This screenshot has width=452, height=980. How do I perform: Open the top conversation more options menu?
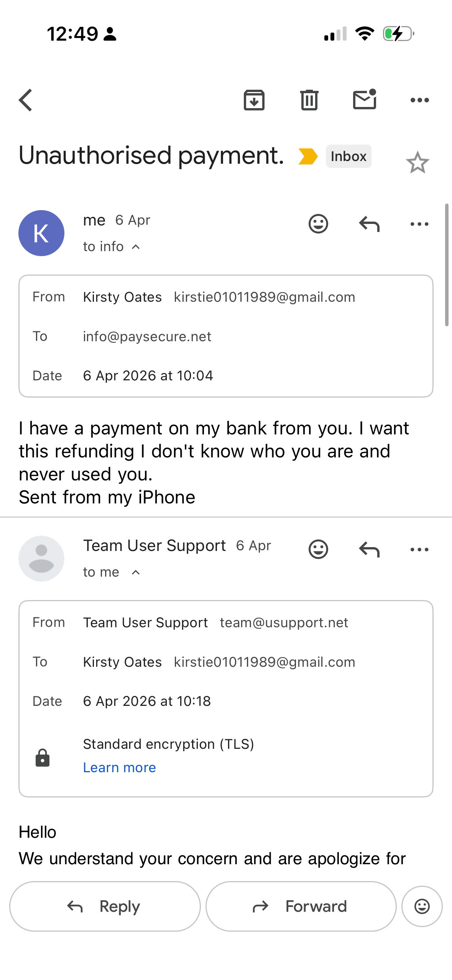click(x=419, y=100)
